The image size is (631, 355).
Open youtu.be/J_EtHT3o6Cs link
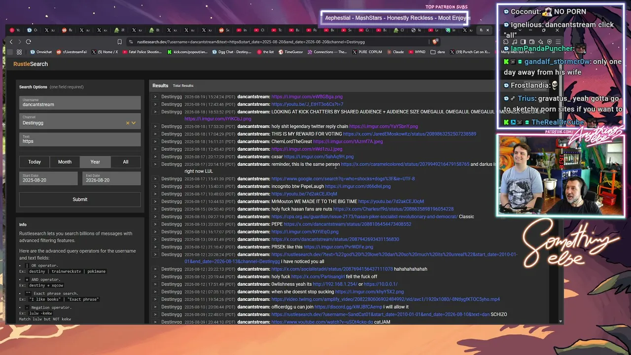pos(307,104)
